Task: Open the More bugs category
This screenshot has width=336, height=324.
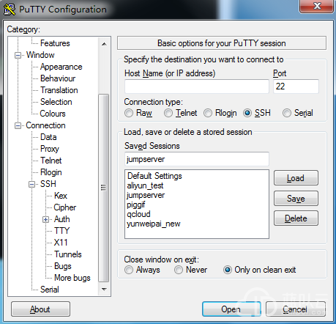Action: tap(72, 278)
